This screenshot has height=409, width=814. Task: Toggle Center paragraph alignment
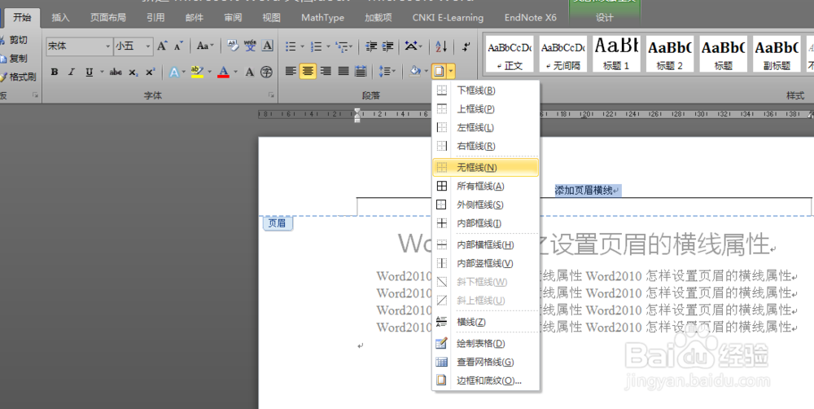(x=308, y=71)
